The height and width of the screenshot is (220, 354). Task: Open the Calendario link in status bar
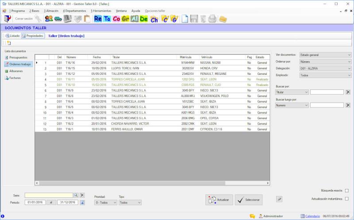coord(312,216)
